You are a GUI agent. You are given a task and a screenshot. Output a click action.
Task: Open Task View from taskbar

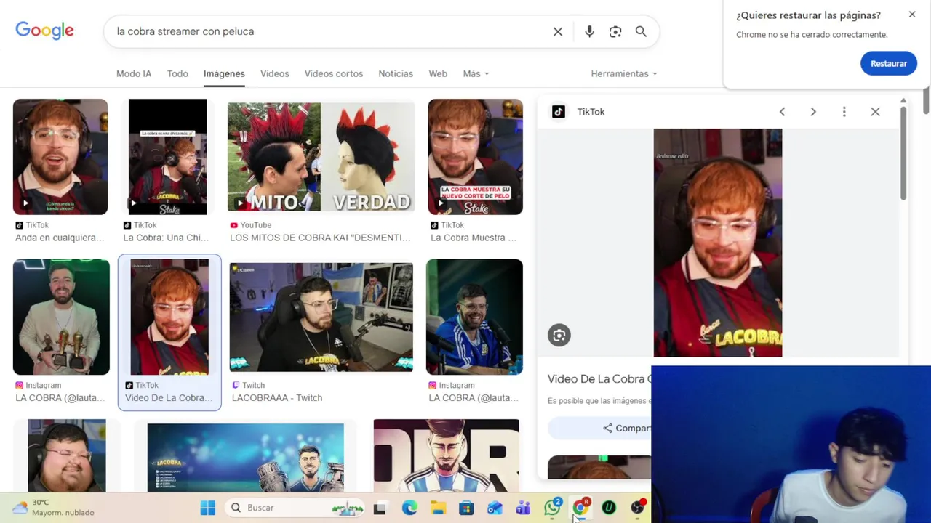[x=380, y=508]
